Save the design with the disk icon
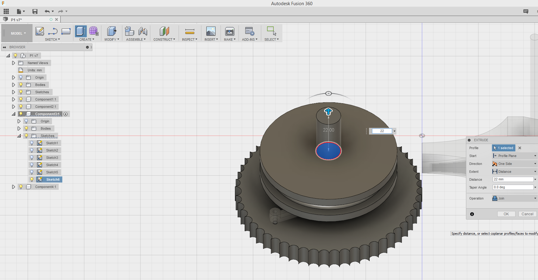Image resolution: width=538 pixels, height=280 pixels. [35, 12]
